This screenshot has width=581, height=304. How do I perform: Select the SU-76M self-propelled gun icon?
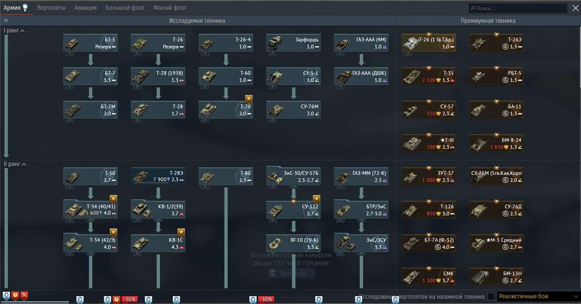(293, 110)
